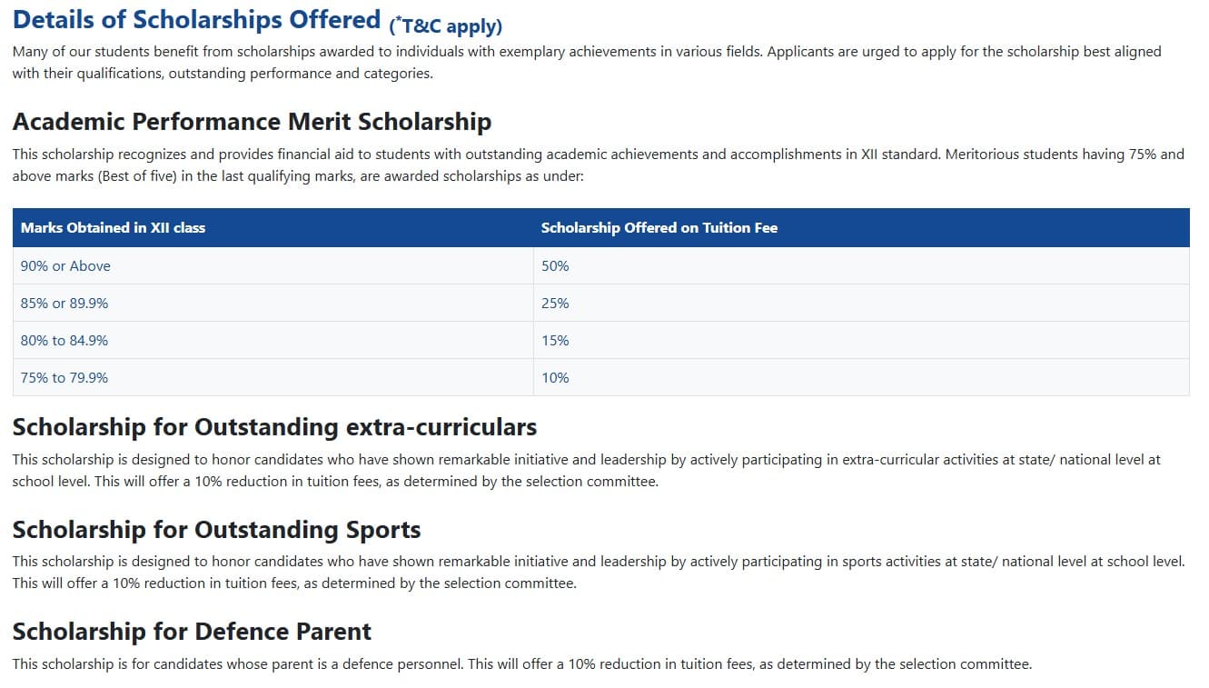Click the Marks Obtained in XII class header
The width and height of the screenshot is (1209, 688).
point(113,228)
